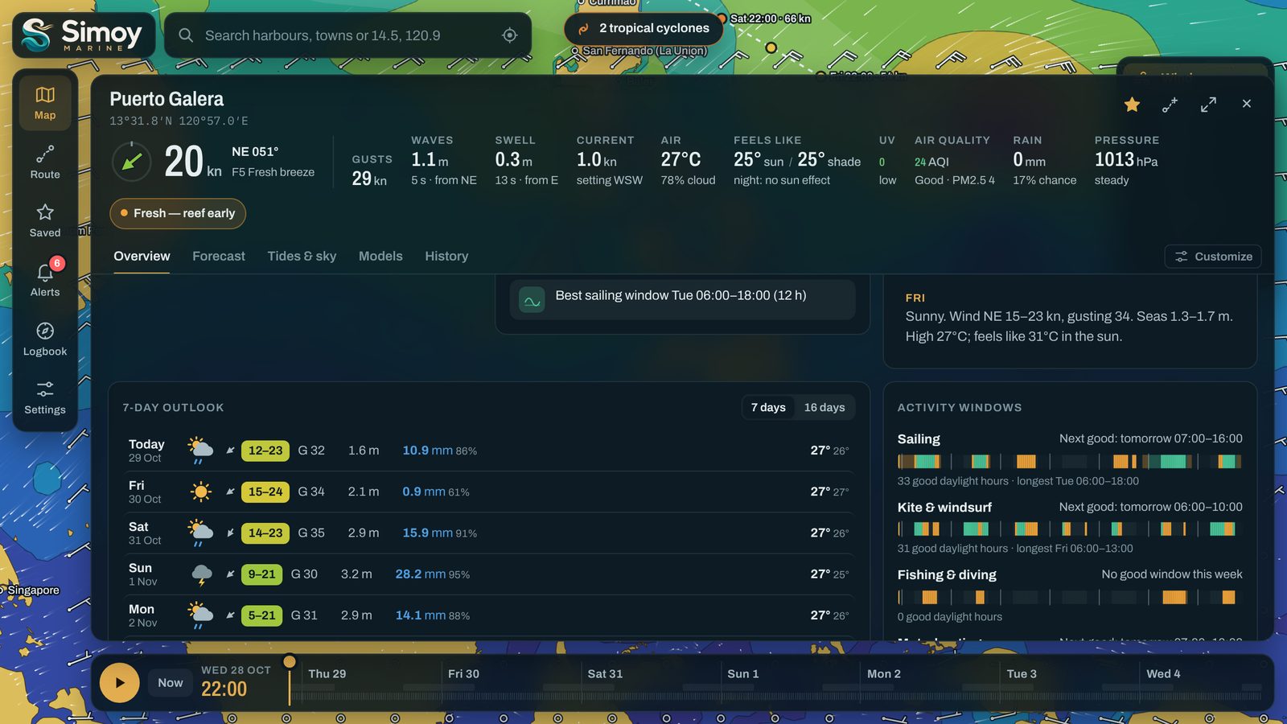Select the 16 days outlook option
The image size is (1287, 724).
click(824, 407)
